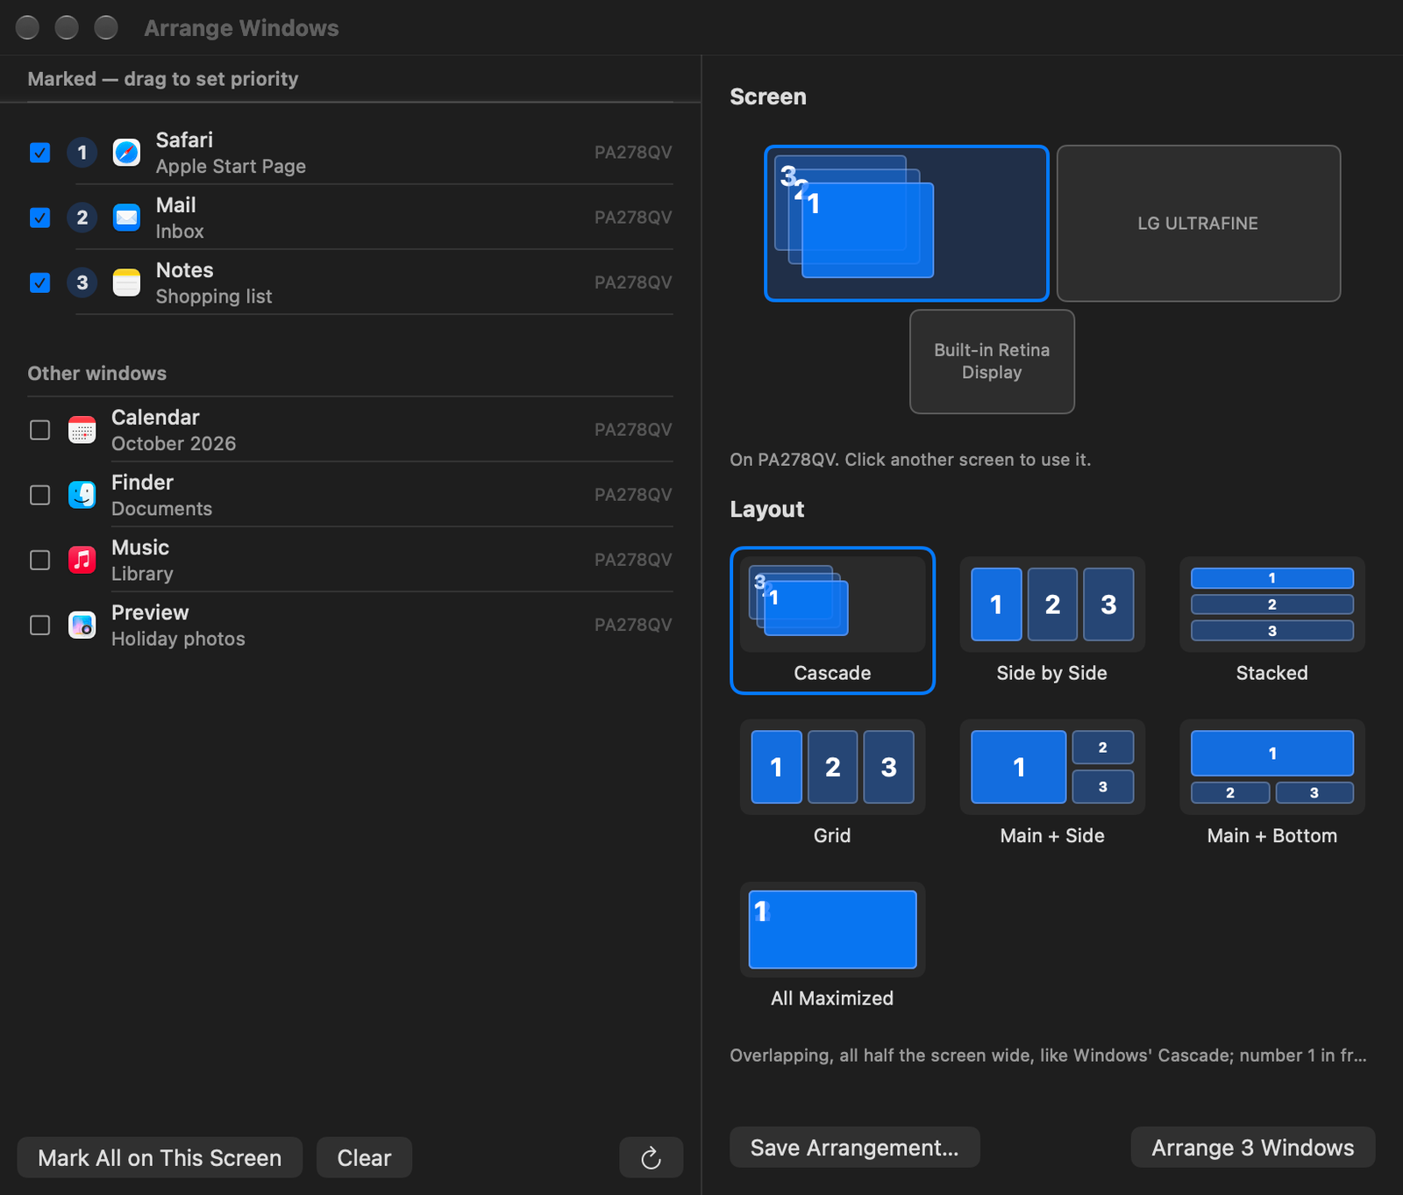This screenshot has height=1195, width=1403.
Task: Click the refresh arrow button
Action: point(651,1158)
